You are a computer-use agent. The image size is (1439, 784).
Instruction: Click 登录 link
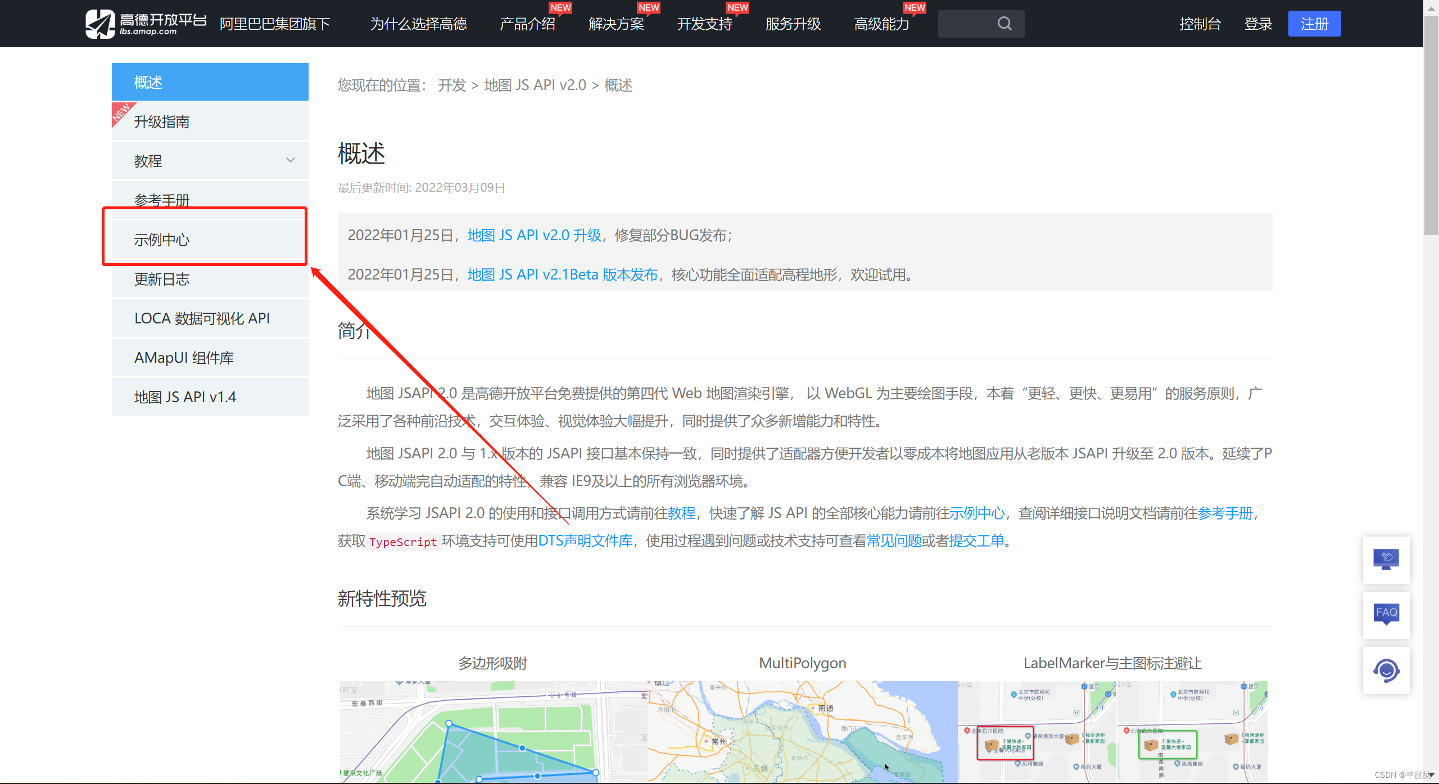[x=1258, y=24]
